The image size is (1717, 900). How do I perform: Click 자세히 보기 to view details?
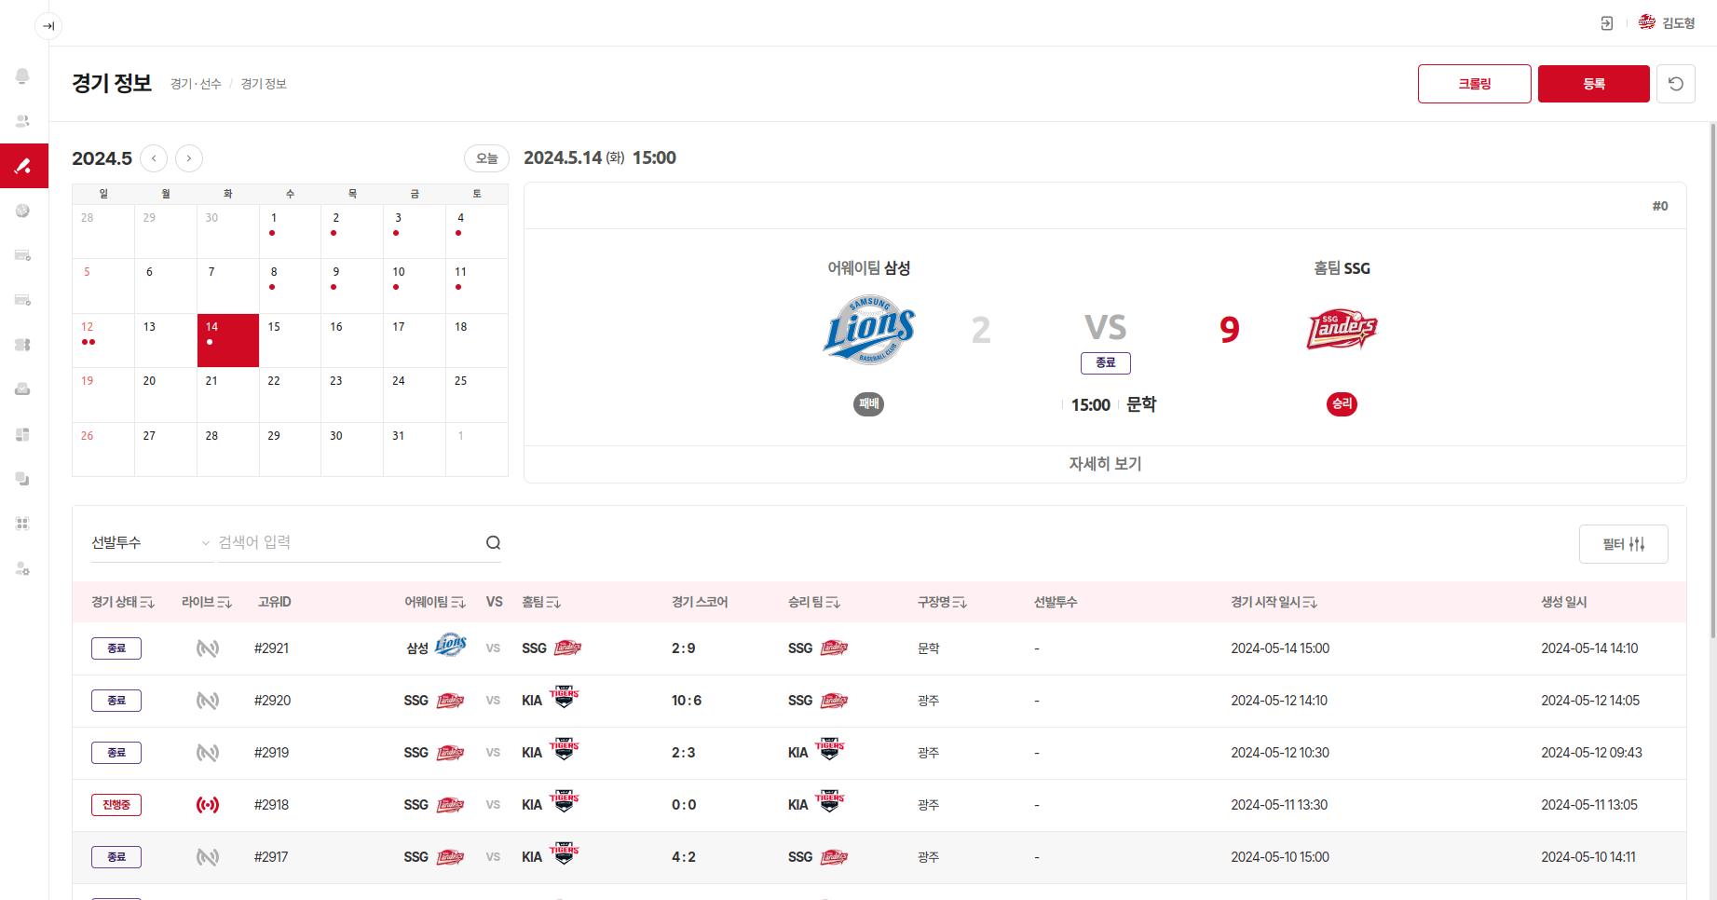[1105, 464]
